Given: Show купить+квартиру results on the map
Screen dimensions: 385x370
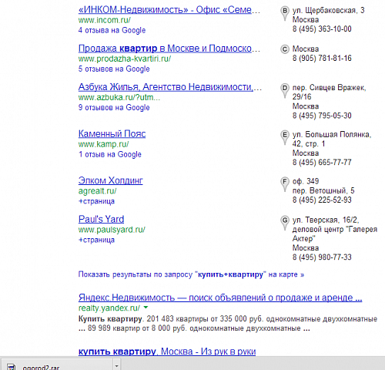Looking at the screenshot, I should click(191, 274).
